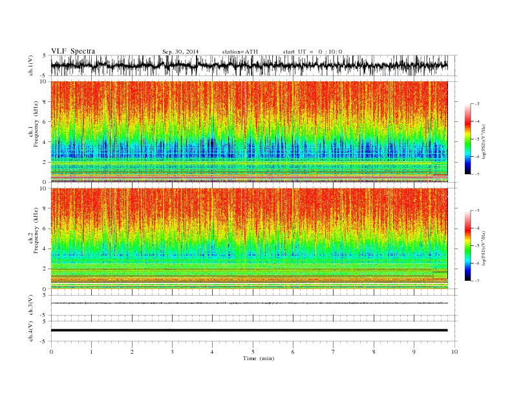This screenshot has width=512, height=395.
Task: Click the "2" kHz tick of ch.2 spectrogram
Action: tap(45, 269)
